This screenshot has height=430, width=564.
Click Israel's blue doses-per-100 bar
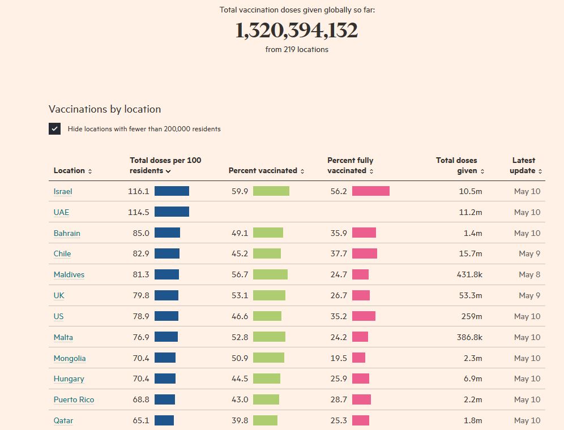tap(172, 191)
